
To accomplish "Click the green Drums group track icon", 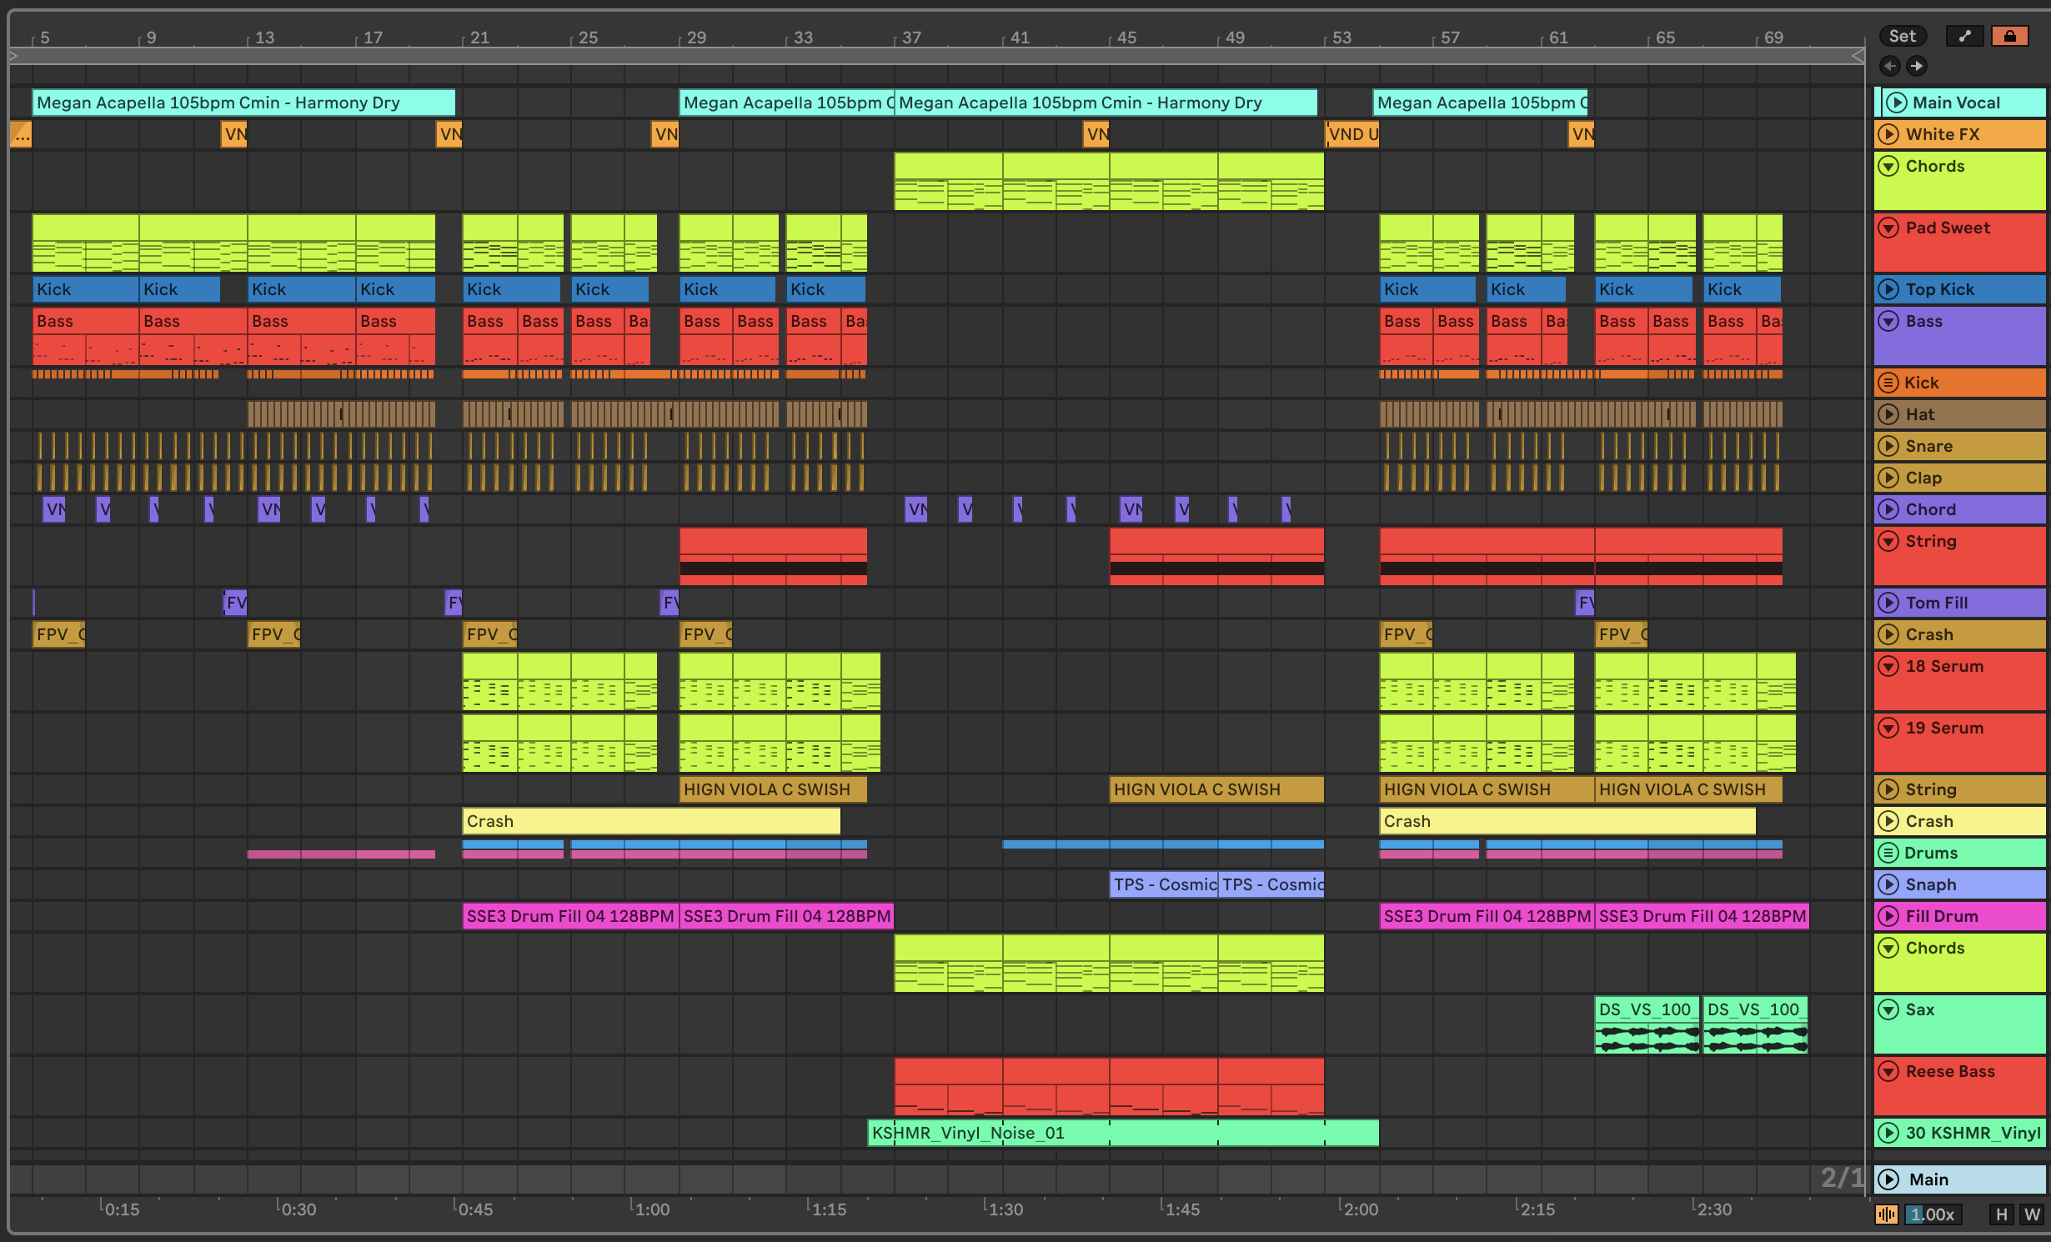I will pyautogui.click(x=1888, y=853).
